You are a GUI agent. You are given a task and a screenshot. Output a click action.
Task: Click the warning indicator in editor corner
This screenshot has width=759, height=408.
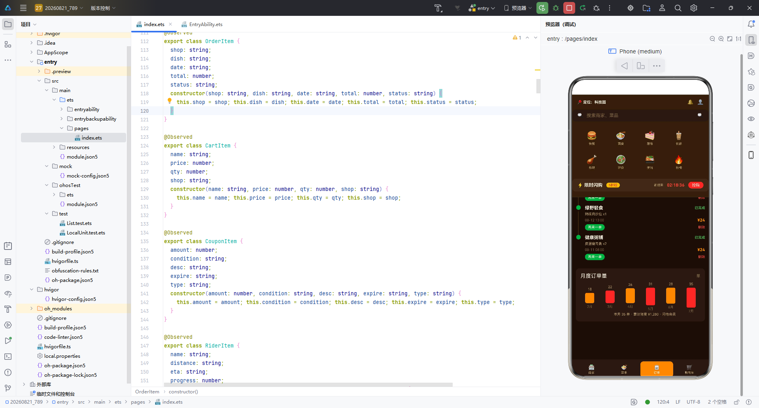(517, 38)
